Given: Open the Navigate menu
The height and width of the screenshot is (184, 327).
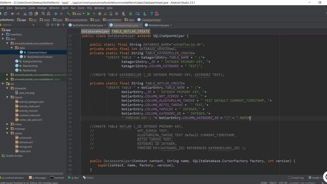Looking at the screenshot, I should pyautogui.click(x=20, y=8).
